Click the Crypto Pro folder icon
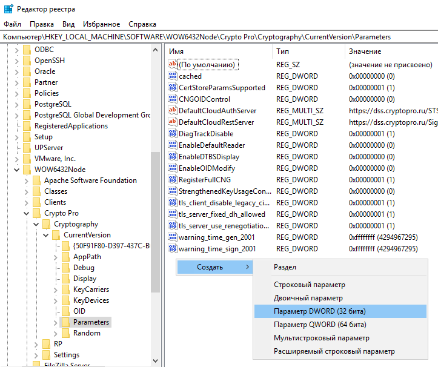The width and height of the screenshot is (438, 367). pyautogui.click(x=36, y=213)
